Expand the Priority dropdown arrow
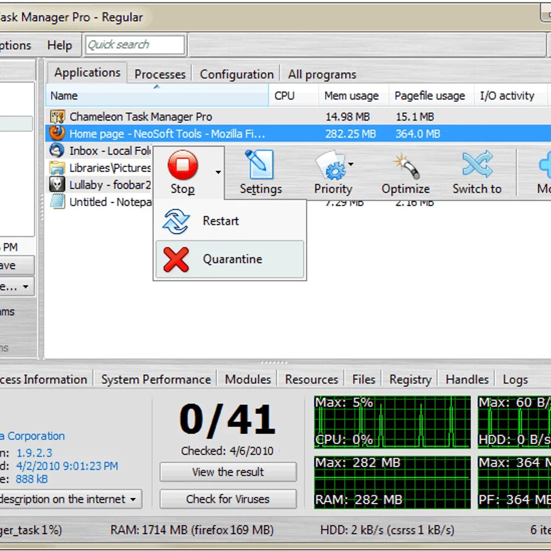Viewport: 551px width, 551px height. point(351,164)
